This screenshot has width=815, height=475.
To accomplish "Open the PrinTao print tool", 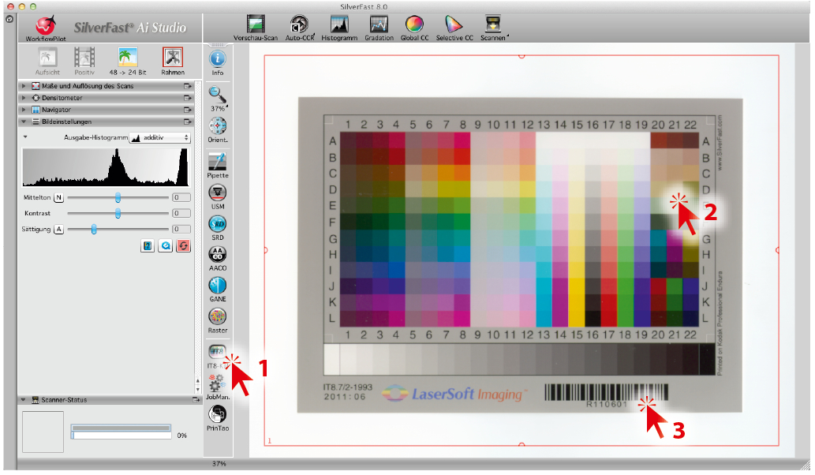I will 217,418.
